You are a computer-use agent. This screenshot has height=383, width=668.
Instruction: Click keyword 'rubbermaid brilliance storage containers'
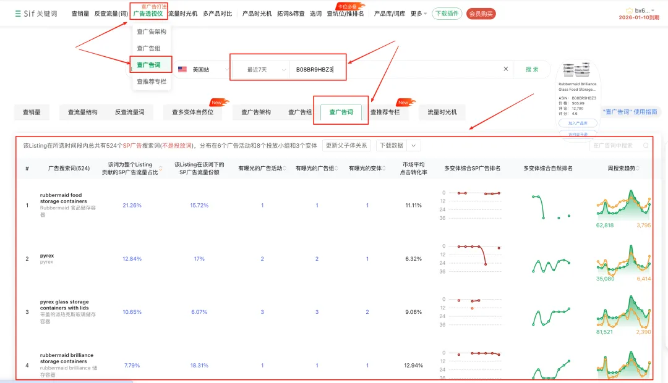pos(66,358)
